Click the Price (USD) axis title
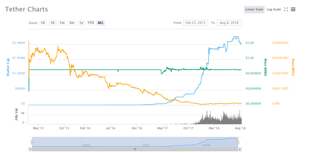The image size is (310, 153). pos(265,67)
